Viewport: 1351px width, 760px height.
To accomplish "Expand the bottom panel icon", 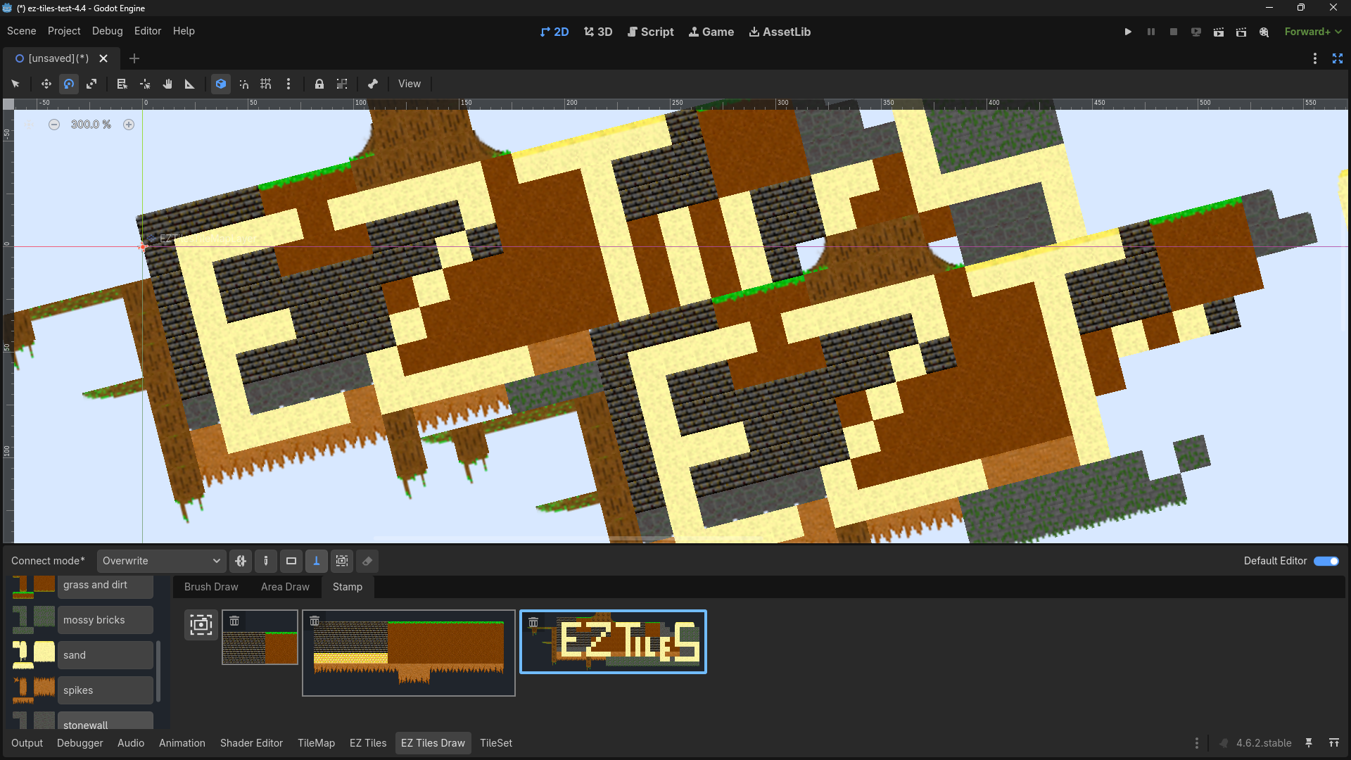I will click(x=1334, y=743).
